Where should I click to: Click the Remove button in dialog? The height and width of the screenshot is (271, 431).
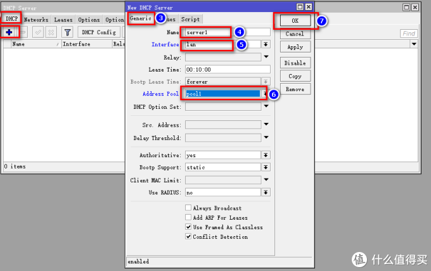[295, 89]
